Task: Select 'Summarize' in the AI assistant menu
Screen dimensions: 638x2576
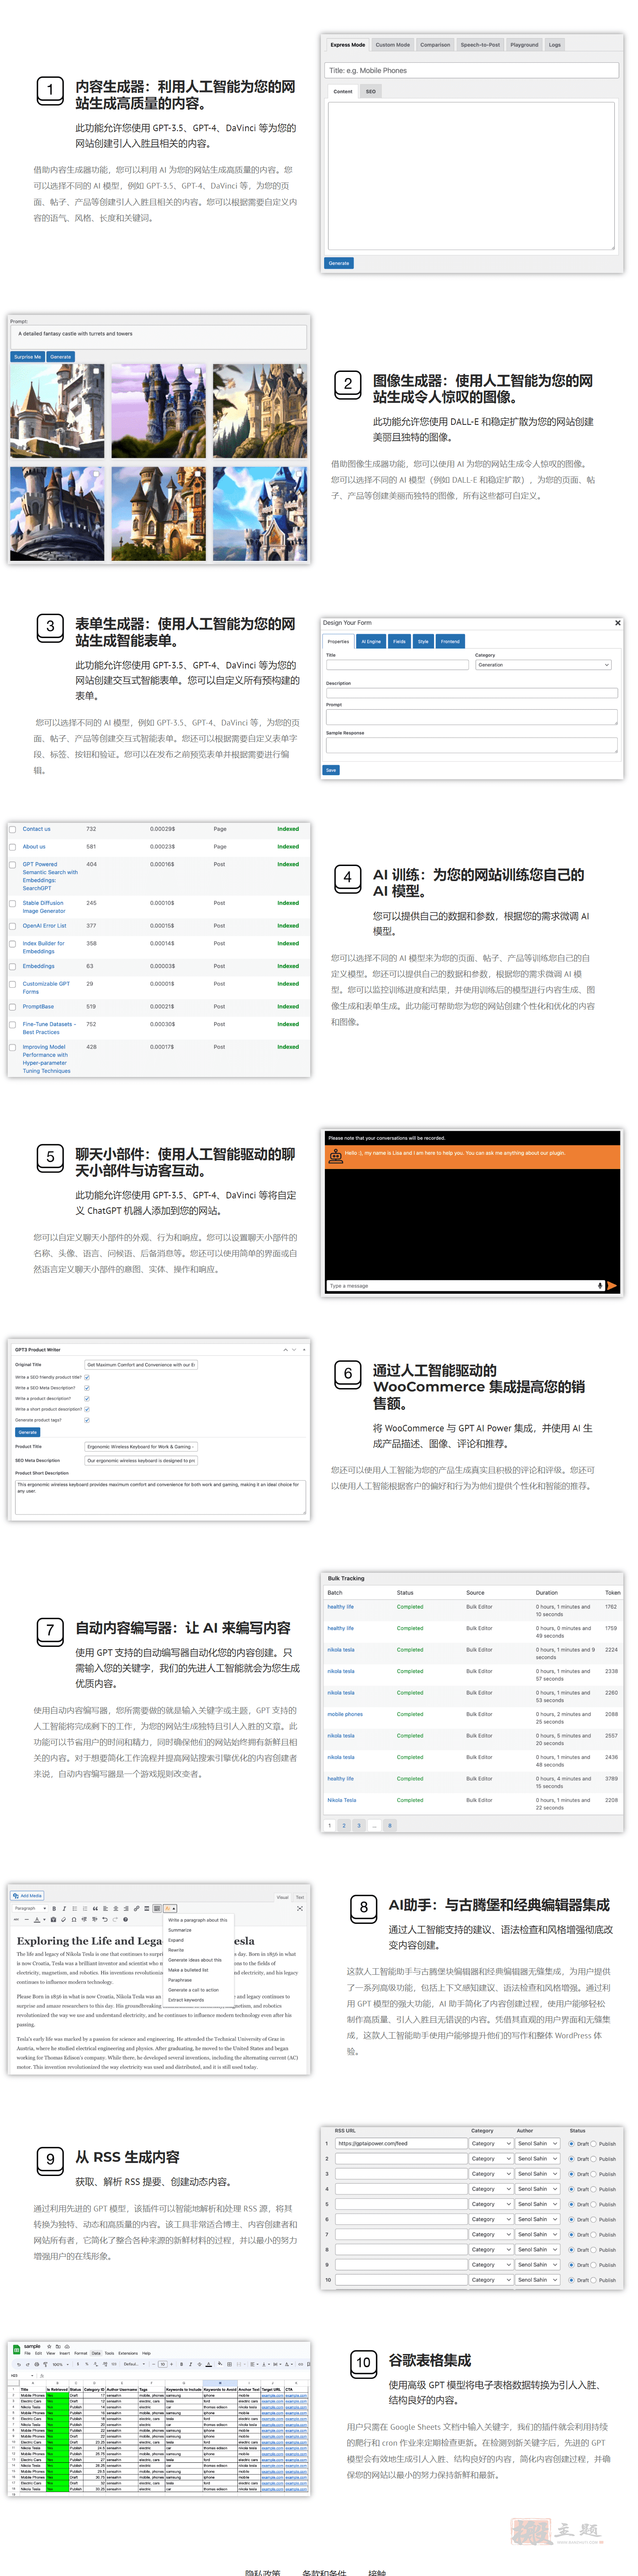Action: pos(180,1930)
